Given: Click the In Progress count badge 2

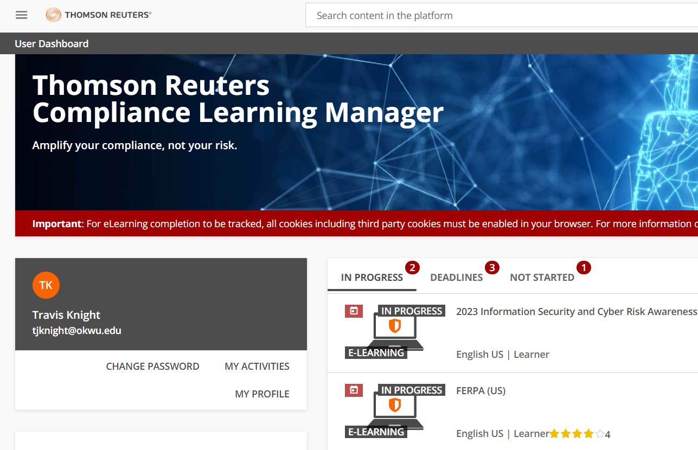Looking at the screenshot, I should pos(412,267).
